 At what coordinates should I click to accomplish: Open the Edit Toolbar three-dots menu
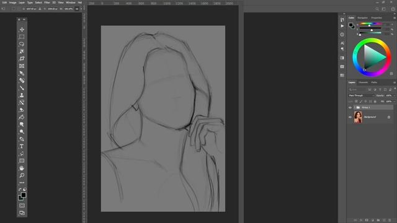(22, 183)
